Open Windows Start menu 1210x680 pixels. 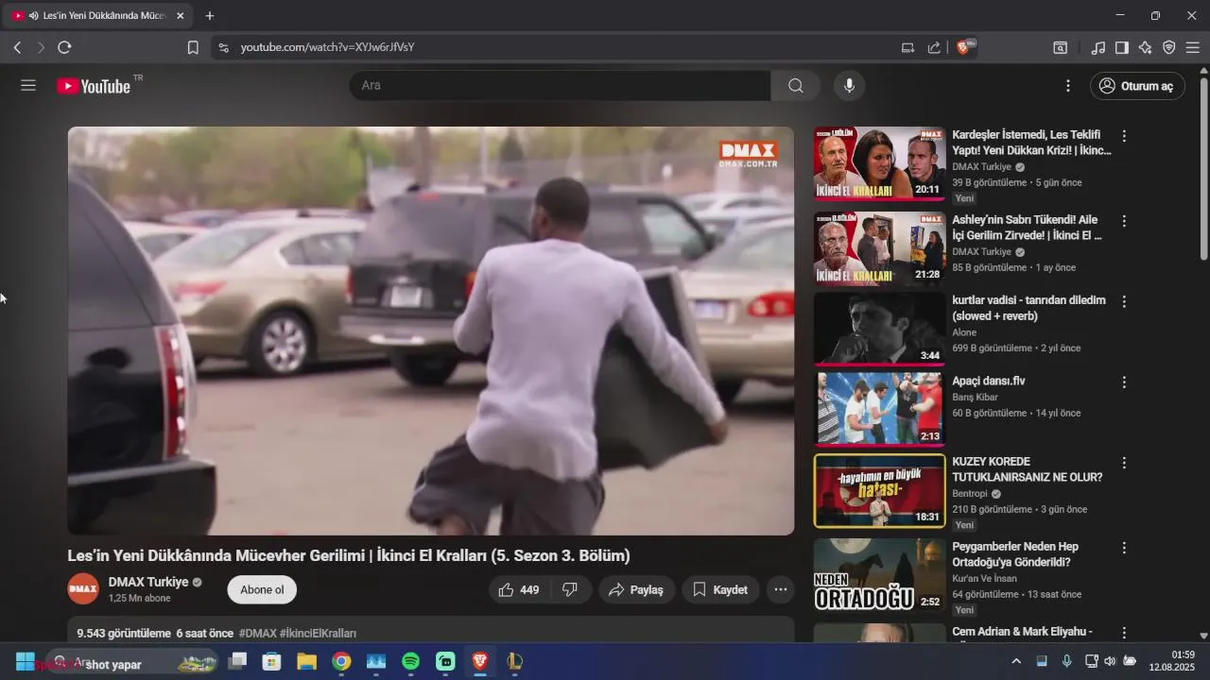pos(26,661)
